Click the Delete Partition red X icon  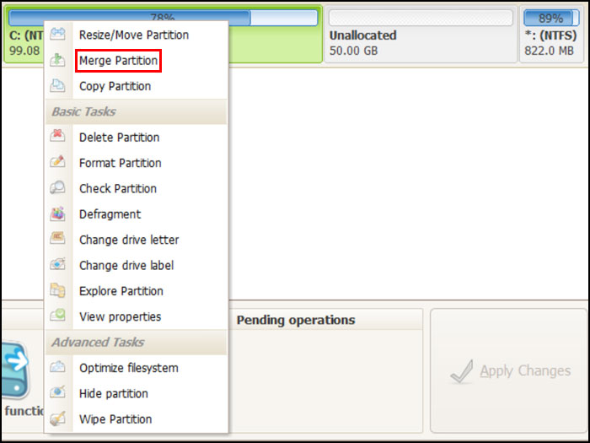click(x=57, y=135)
